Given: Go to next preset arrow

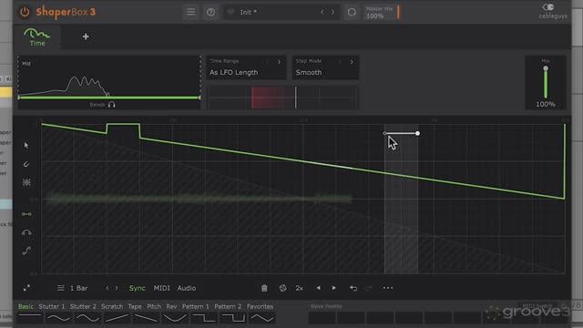Looking at the screenshot, I should click(332, 12).
